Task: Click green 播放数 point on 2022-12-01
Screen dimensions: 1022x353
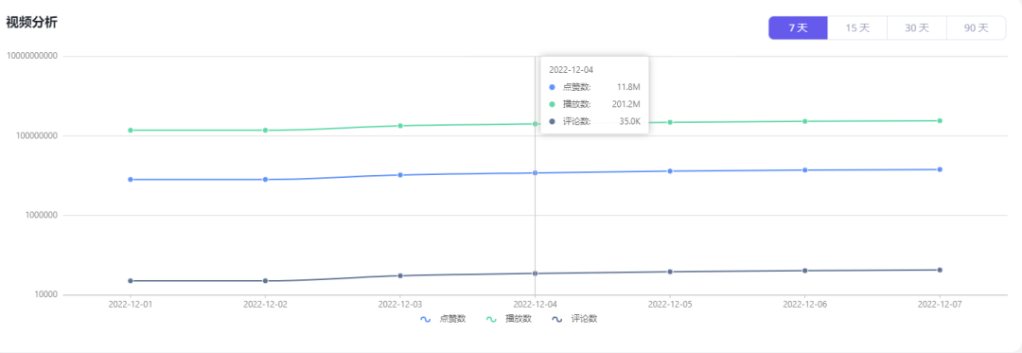Action: coord(131,131)
